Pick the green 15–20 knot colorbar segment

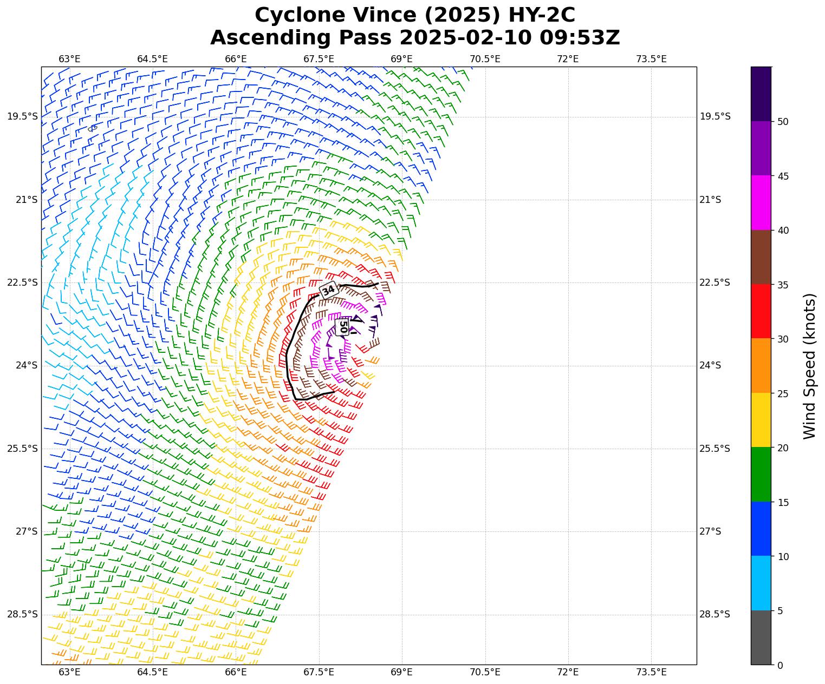click(761, 474)
